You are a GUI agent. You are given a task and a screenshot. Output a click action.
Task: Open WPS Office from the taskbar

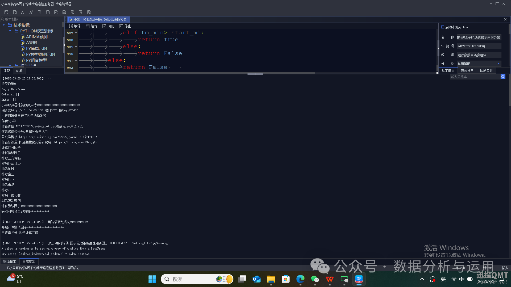[330, 279]
